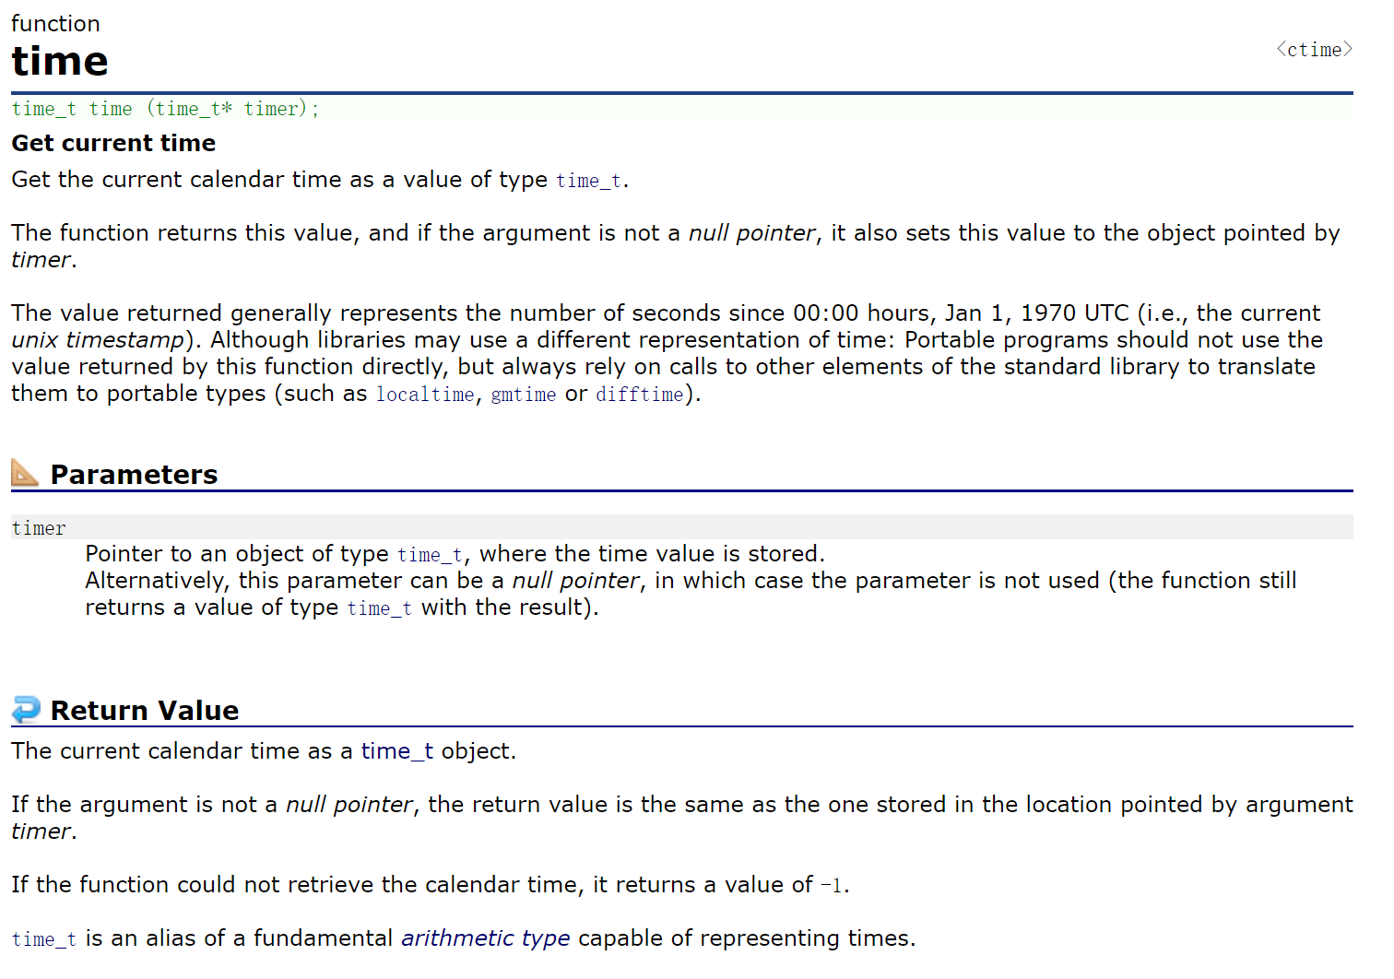The image size is (1394, 979).
Task: Follow the italic arithmetic type link
Action: 485,938
